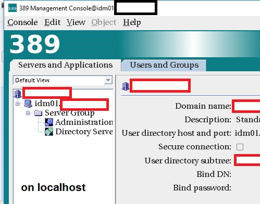This screenshot has height=204, width=260.
Task: Open the Help menu
Action: (132, 22)
